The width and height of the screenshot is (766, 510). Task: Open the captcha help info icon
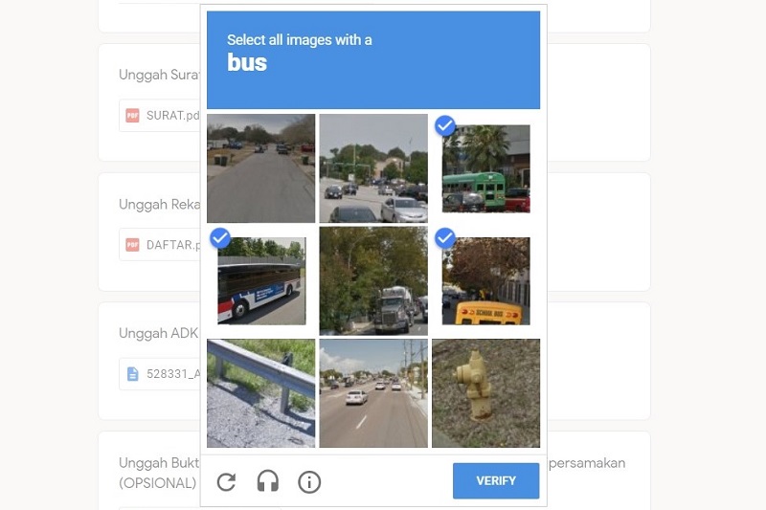(x=309, y=482)
